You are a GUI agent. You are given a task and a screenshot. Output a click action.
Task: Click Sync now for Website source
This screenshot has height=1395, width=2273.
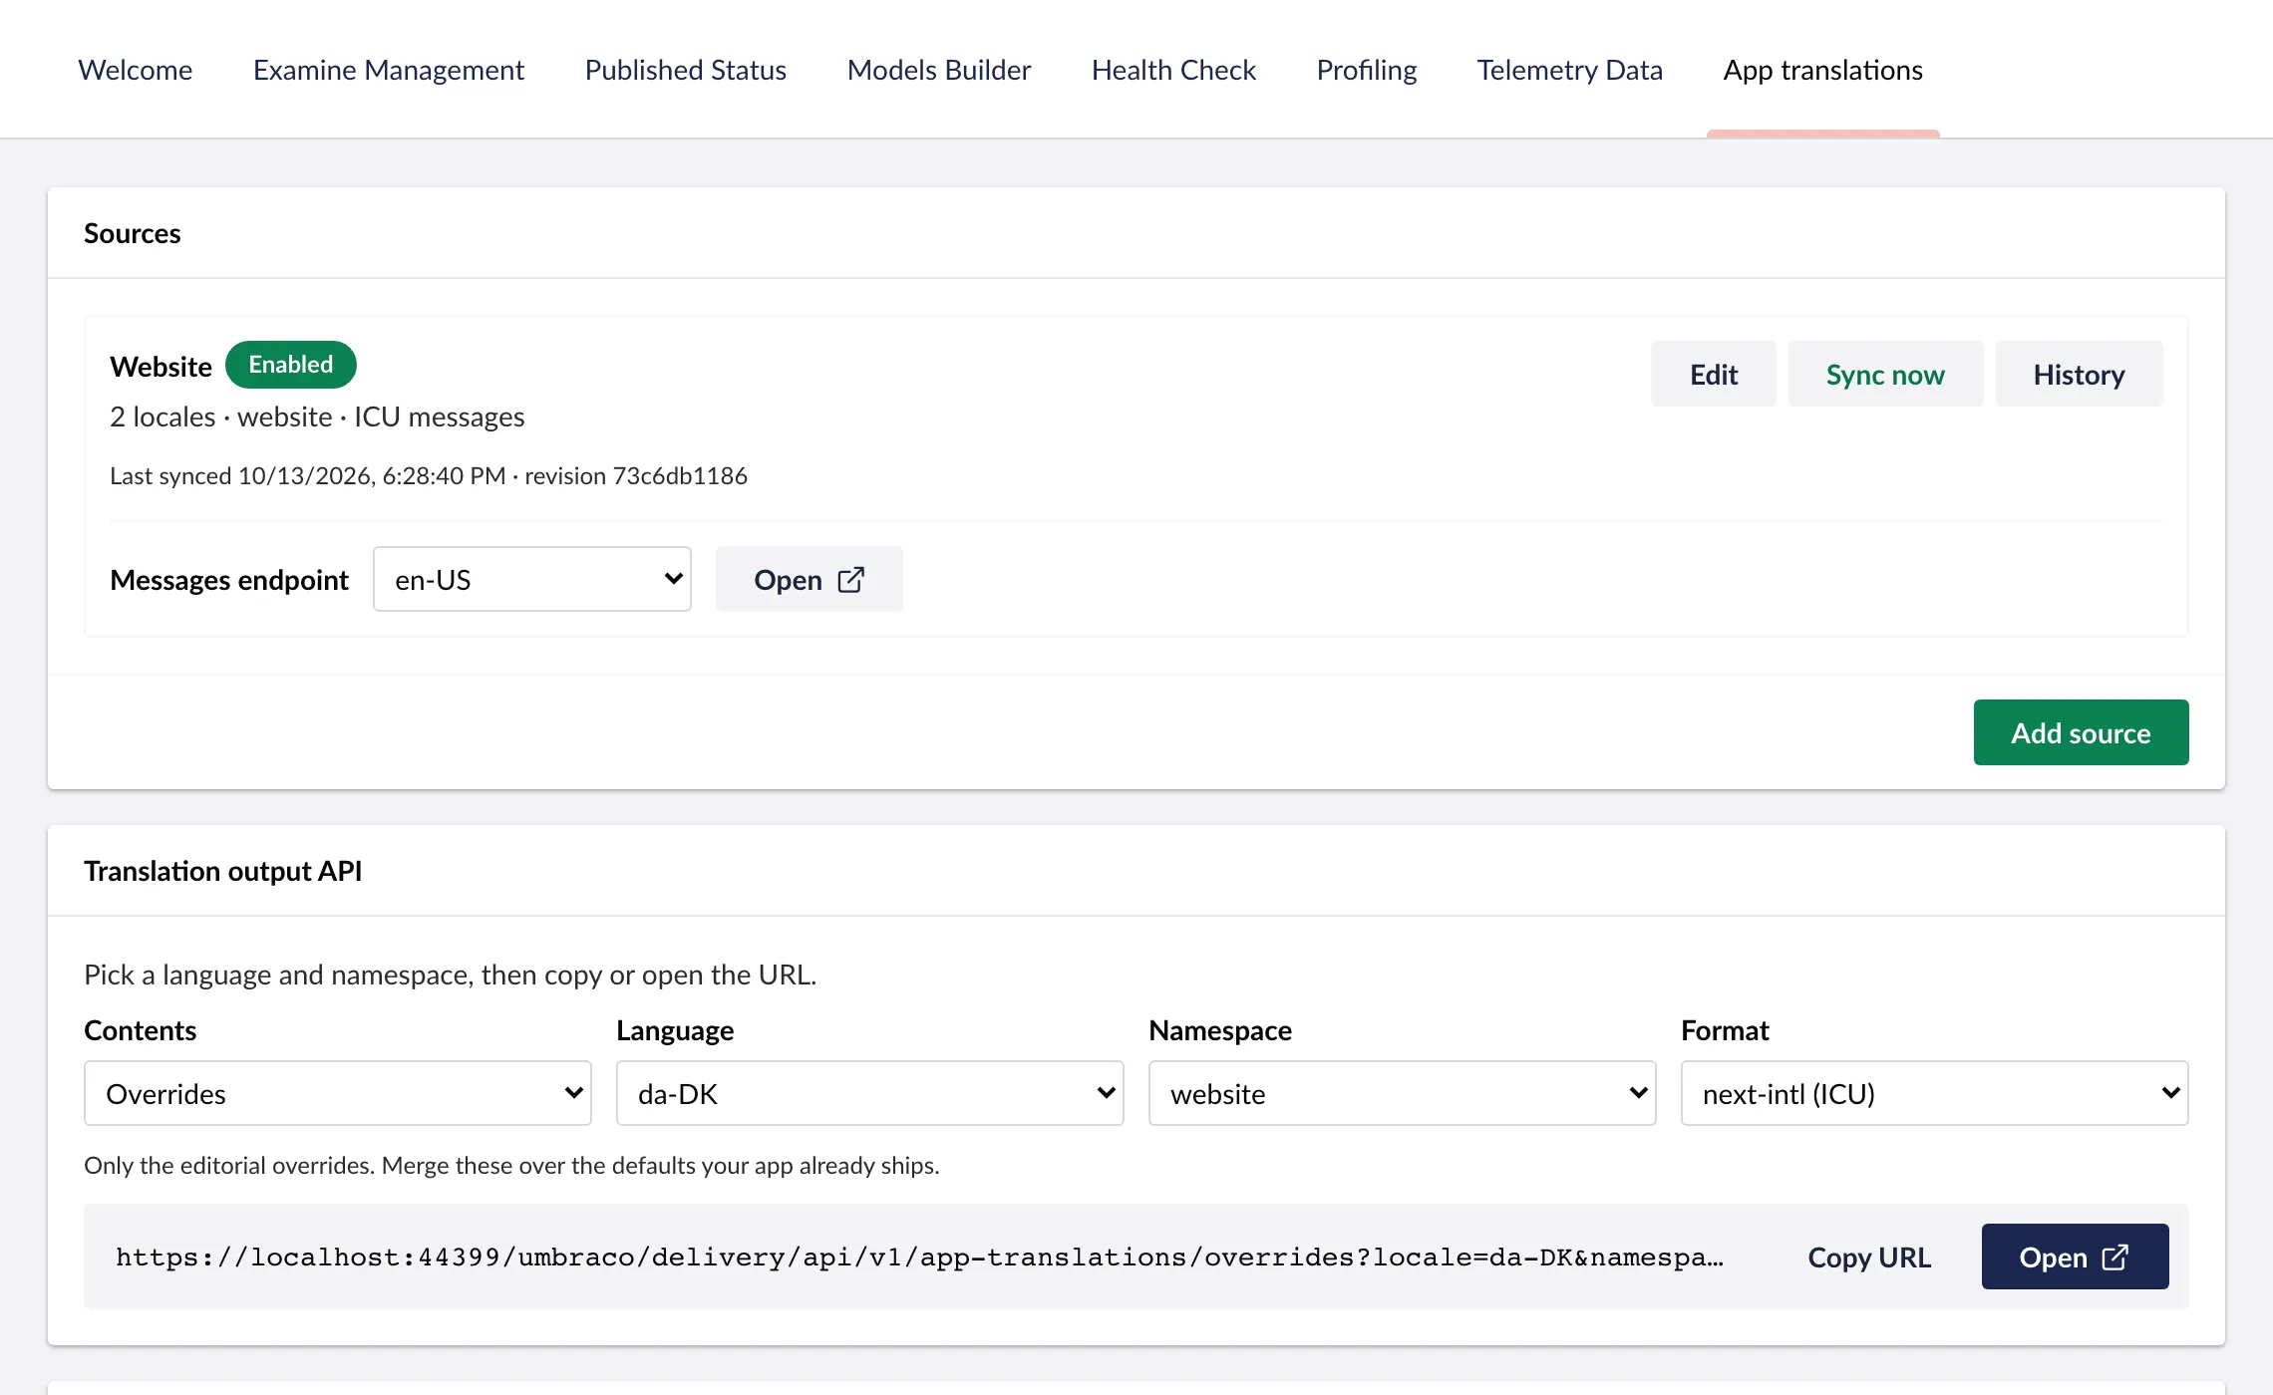tap(1885, 374)
